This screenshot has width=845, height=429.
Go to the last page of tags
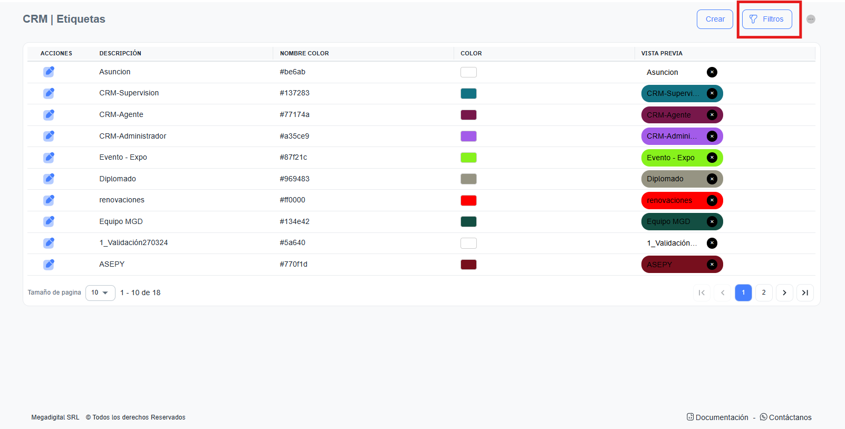(805, 292)
